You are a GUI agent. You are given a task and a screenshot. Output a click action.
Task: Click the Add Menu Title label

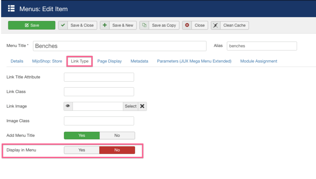(20, 136)
